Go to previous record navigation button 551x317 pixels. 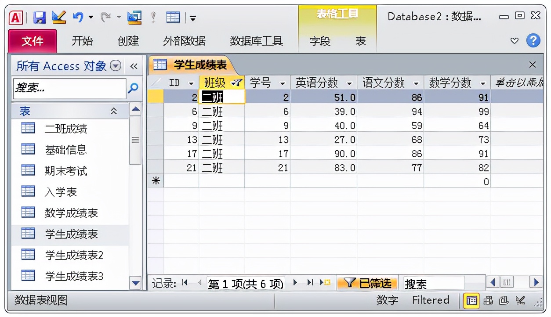[199, 283]
